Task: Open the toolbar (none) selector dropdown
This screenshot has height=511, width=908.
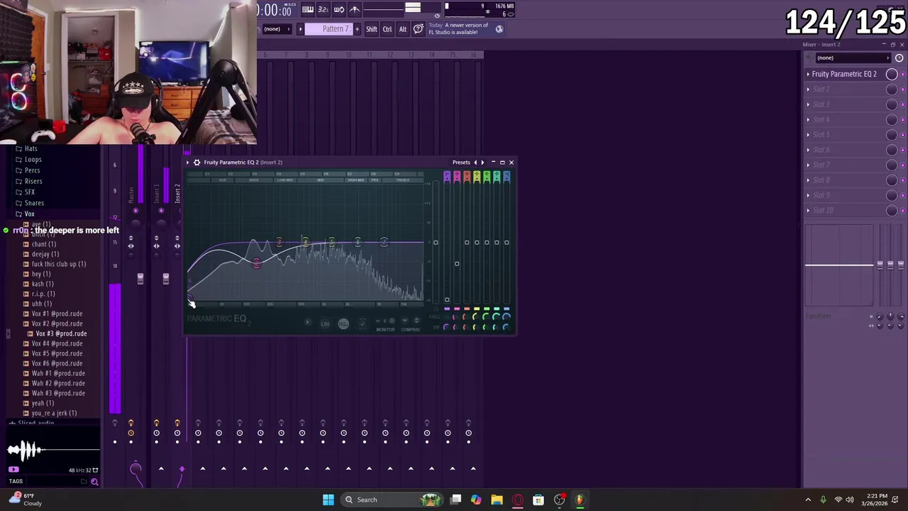Action: pos(277,29)
